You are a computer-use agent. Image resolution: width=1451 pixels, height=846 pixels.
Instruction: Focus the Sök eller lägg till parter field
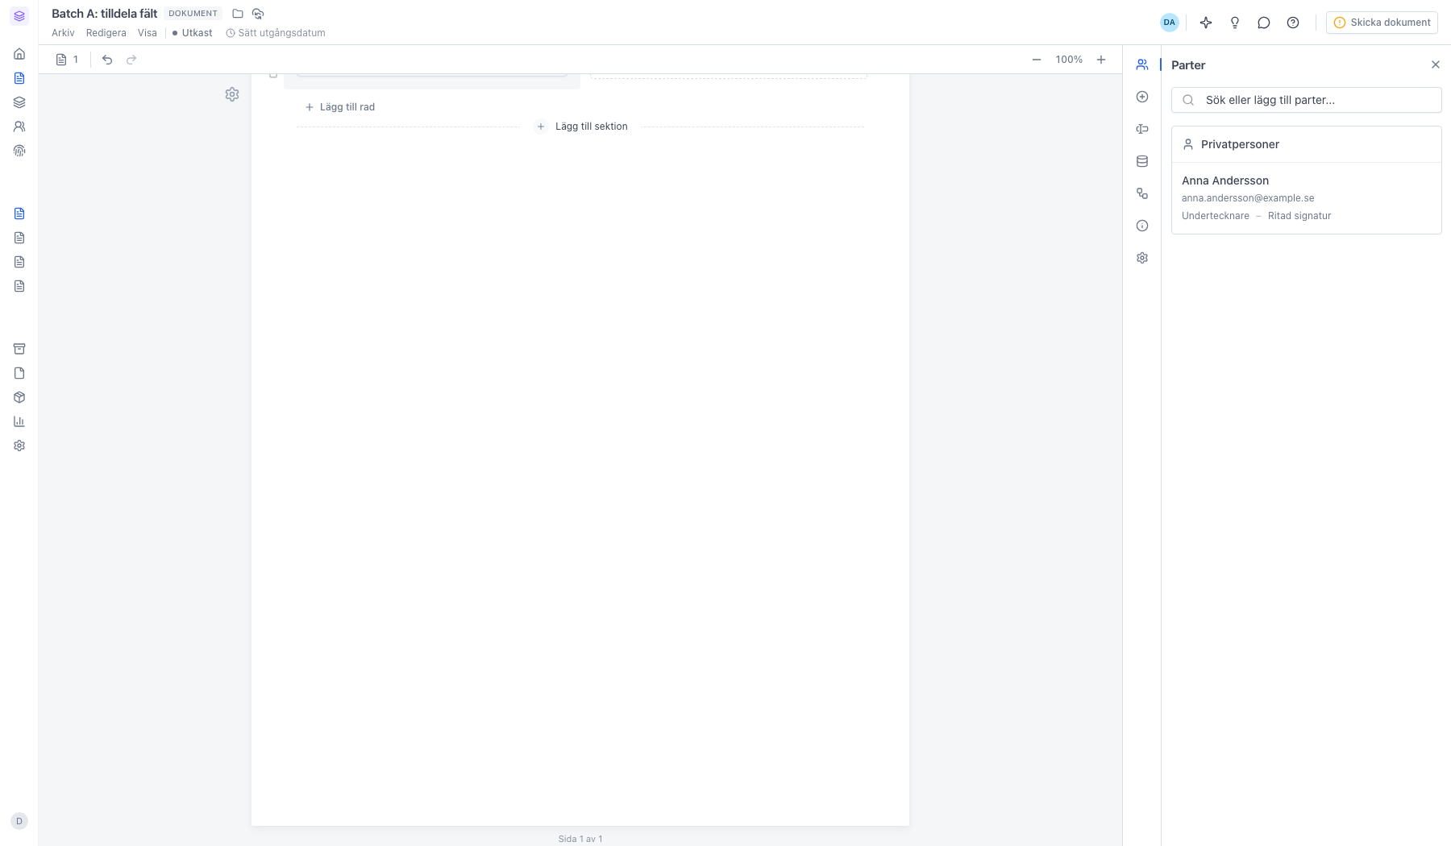[x=1306, y=100]
